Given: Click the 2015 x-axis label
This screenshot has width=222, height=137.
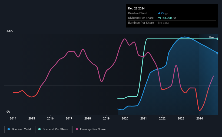Looking at the screenshot, I should (x=32, y=118).
